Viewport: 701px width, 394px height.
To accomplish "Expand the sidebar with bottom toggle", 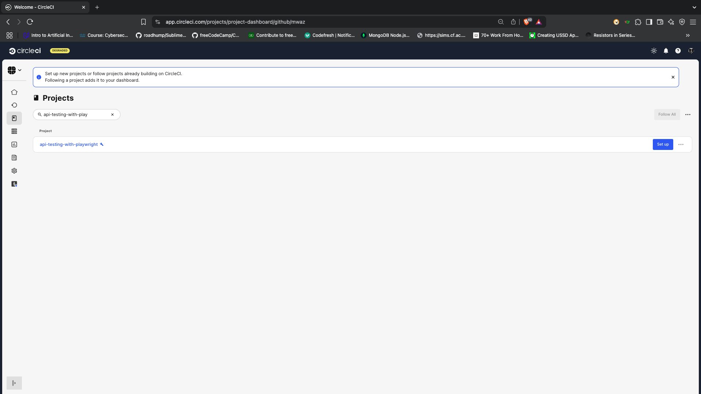I will click(14, 383).
